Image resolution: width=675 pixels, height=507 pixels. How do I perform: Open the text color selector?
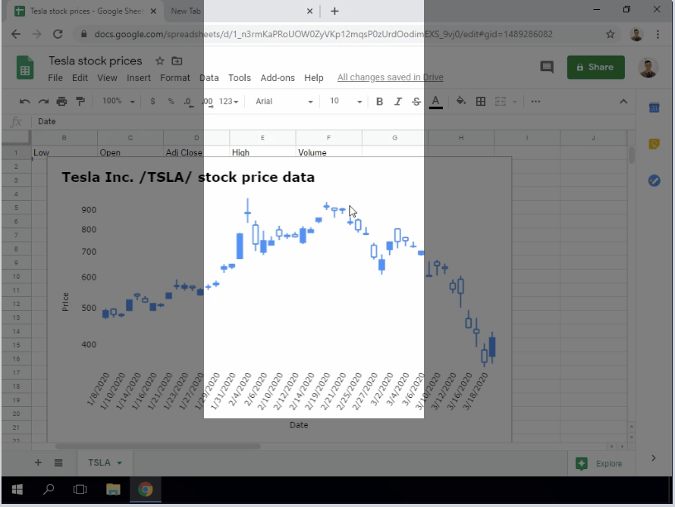[436, 101]
